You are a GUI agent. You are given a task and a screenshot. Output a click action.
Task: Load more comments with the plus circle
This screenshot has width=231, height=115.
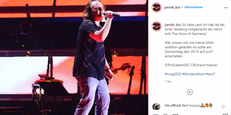(190, 92)
